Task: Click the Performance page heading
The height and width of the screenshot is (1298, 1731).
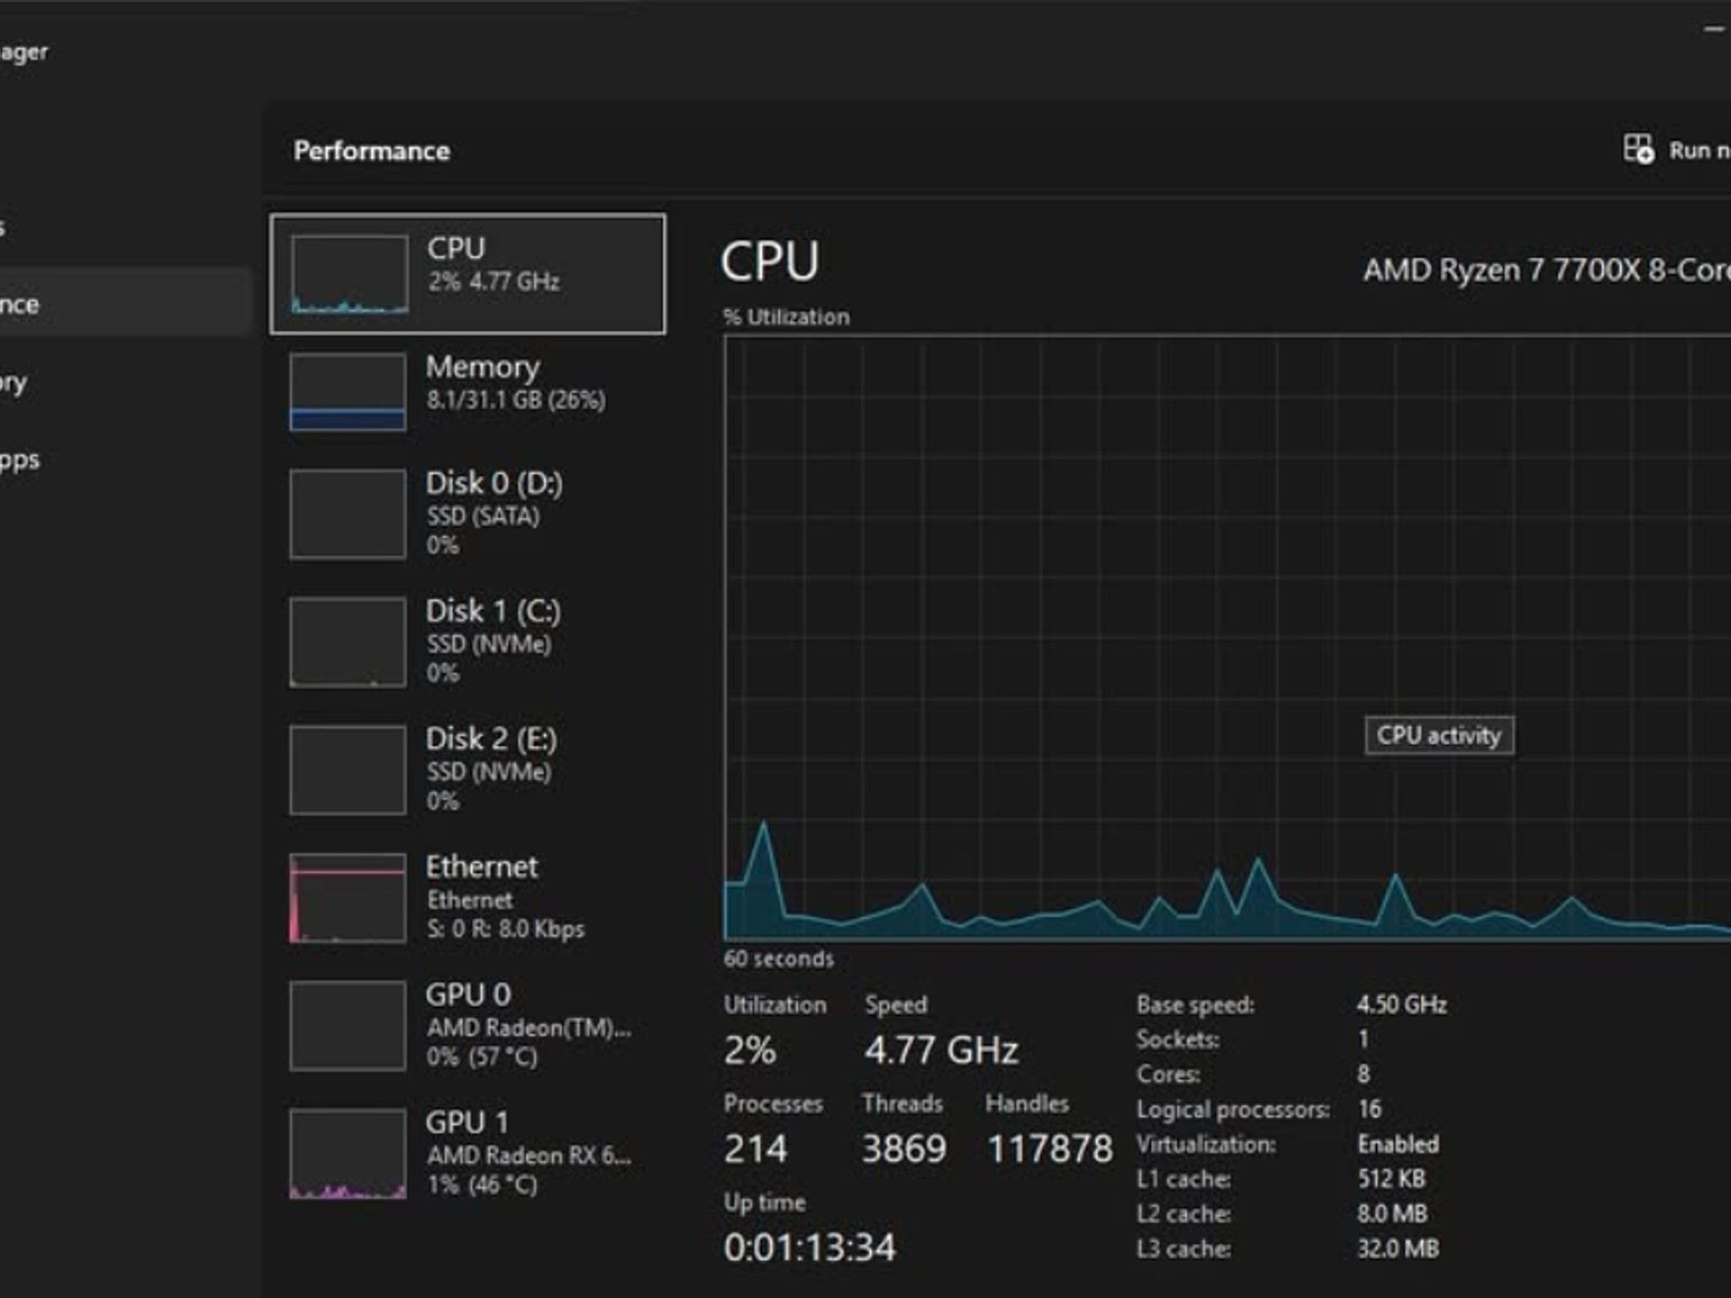Action: pos(372,150)
